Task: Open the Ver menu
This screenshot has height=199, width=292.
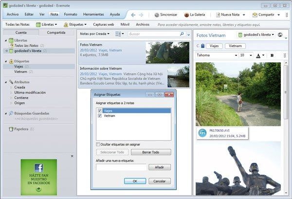Action: tap(42, 14)
